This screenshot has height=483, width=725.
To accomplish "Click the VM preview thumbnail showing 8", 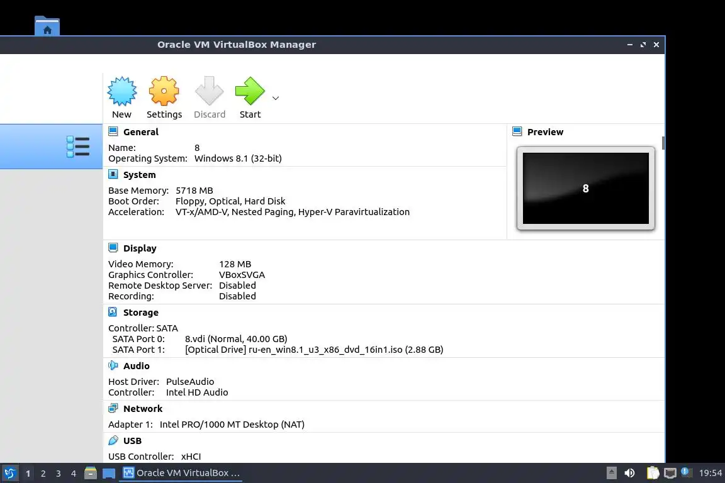I will click(x=585, y=188).
